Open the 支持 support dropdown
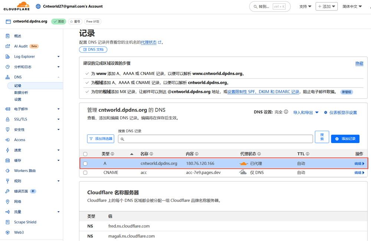This screenshot has height=241, width=371. pos(305,6)
